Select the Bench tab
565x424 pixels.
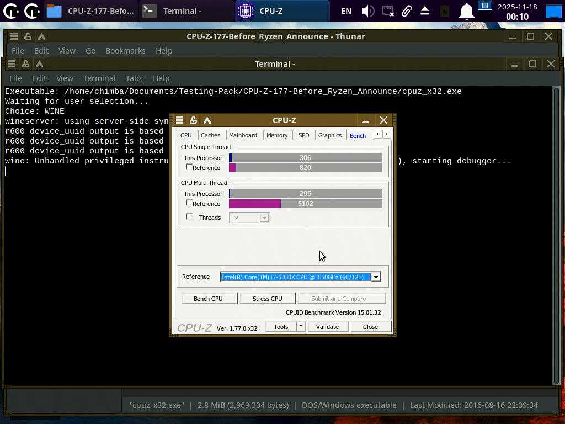(x=358, y=136)
